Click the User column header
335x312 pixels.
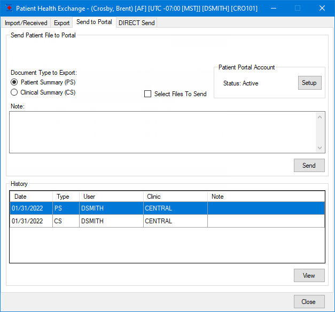pos(111,197)
